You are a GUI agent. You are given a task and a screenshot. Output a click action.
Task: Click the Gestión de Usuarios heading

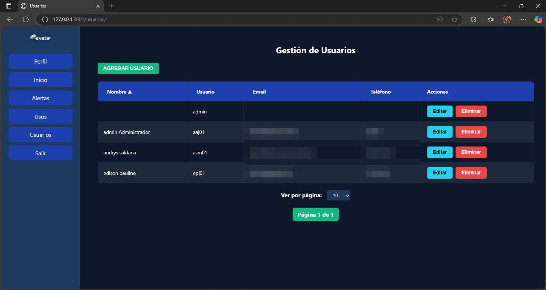pyautogui.click(x=316, y=50)
